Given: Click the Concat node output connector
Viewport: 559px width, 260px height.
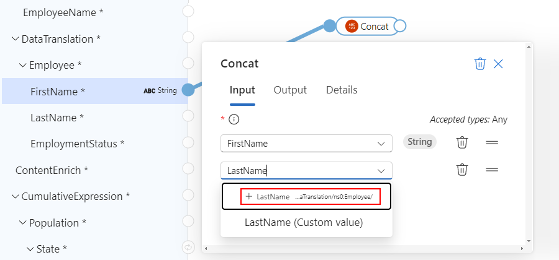Looking at the screenshot, I should click(400, 26).
